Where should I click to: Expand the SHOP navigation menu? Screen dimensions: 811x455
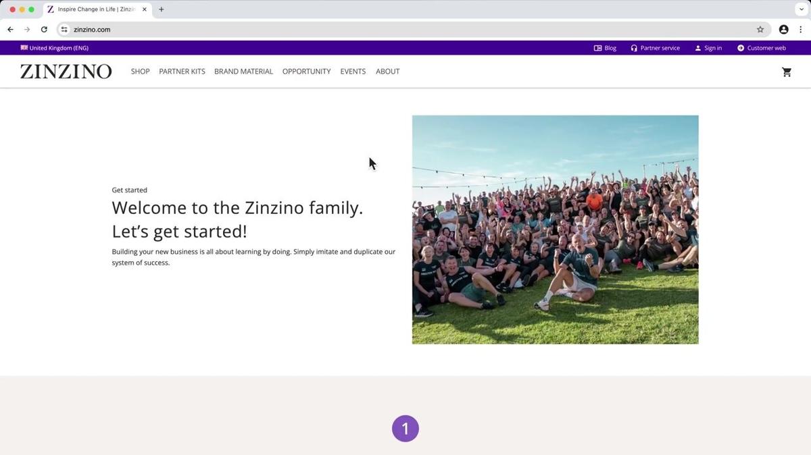click(x=140, y=72)
